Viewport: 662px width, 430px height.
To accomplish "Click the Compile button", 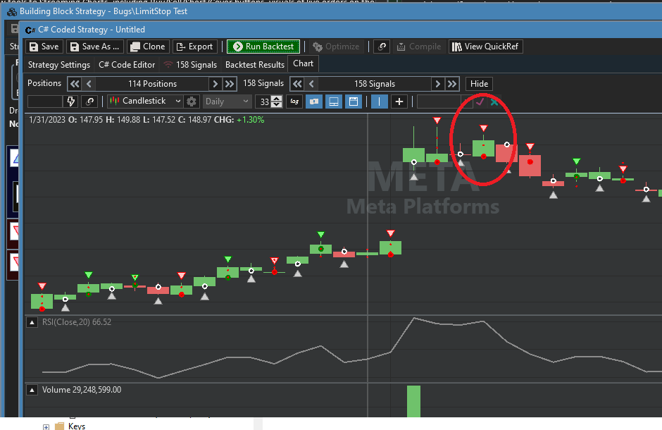I will click(419, 47).
